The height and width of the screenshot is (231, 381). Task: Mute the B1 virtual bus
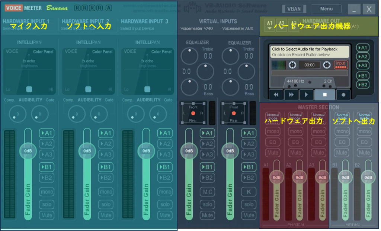click(x=342, y=153)
